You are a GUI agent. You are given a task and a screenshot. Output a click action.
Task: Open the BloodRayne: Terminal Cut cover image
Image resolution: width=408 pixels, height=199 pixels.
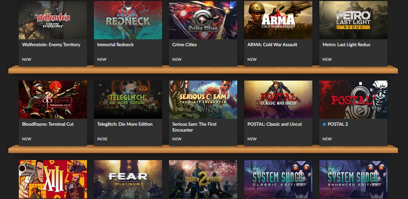(53, 99)
